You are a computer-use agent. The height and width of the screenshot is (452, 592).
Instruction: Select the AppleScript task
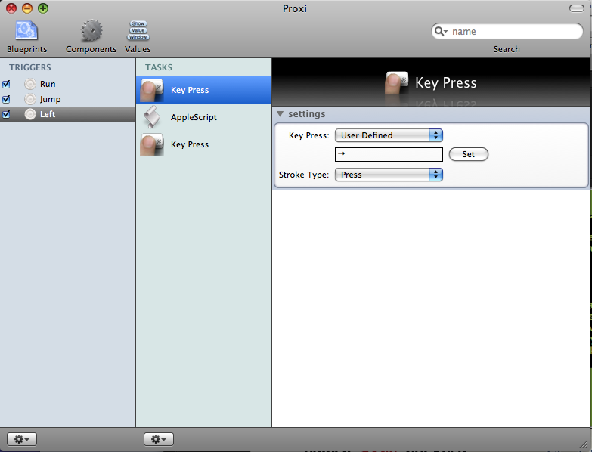203,117
